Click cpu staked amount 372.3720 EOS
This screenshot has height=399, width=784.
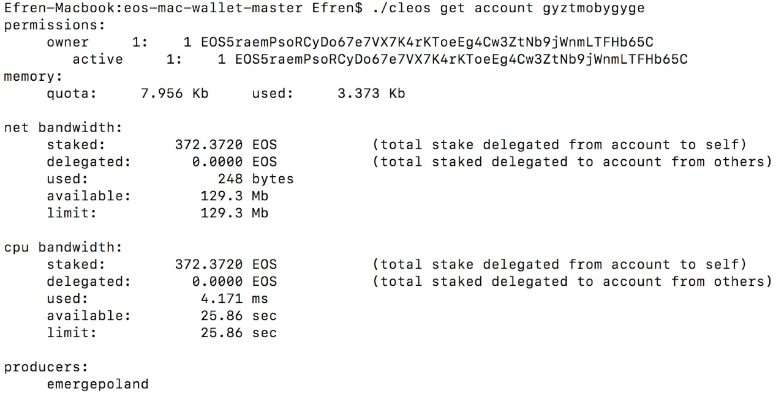[226, 265]
